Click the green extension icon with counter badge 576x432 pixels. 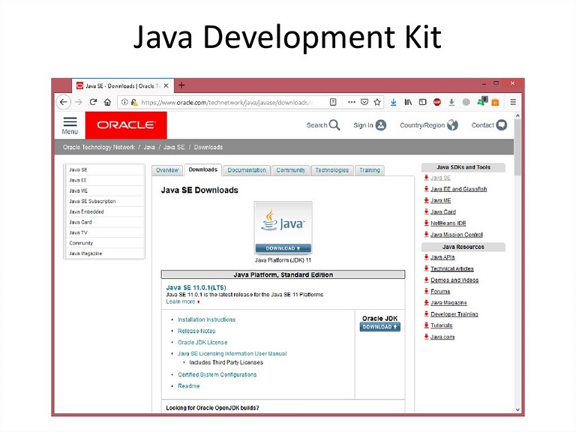[481, 101]
